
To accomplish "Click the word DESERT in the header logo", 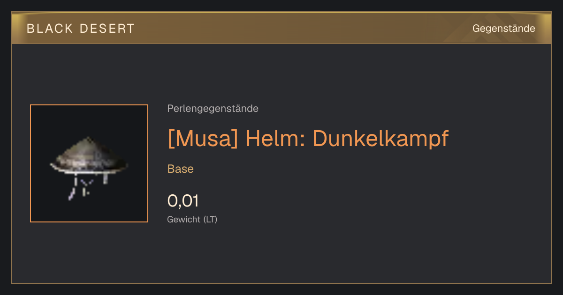I will pyautogui.click(x=107, y=29).
